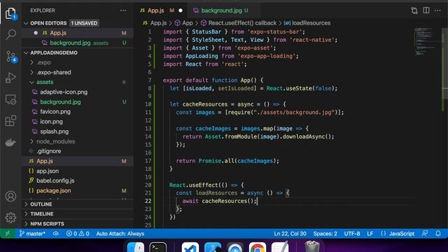Open Chrome from the dock
Image resolution: width=448 pixels, height=252 pixels.
pos(257,247)
